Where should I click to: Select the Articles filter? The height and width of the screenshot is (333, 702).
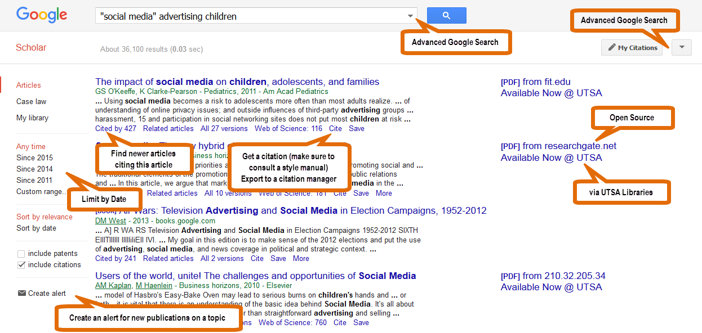[28, 85]
